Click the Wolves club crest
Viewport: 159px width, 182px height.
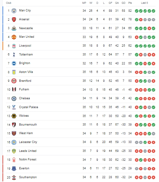[x=14, y=116]
